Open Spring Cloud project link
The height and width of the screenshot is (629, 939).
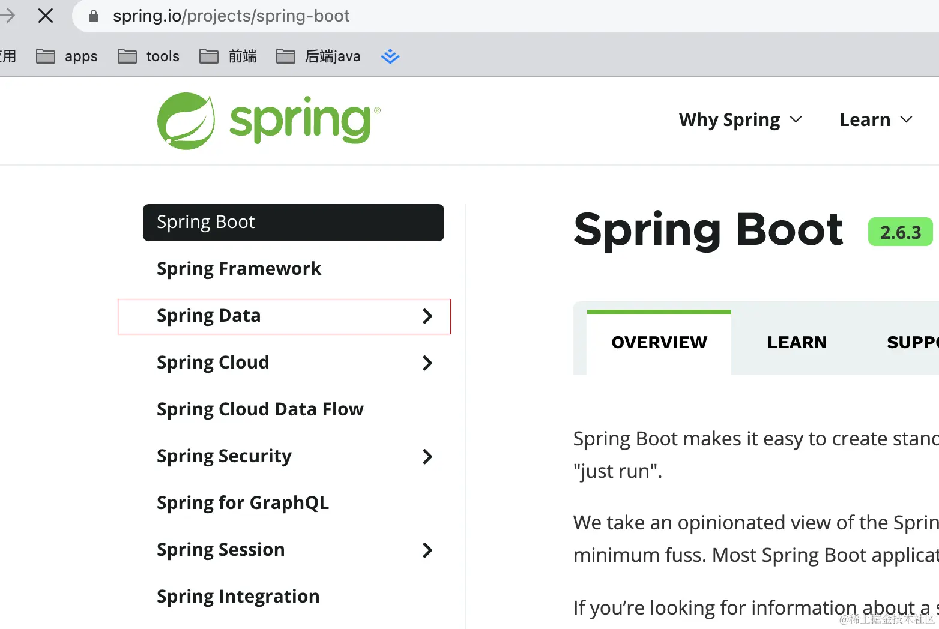[x=213, y=363]
